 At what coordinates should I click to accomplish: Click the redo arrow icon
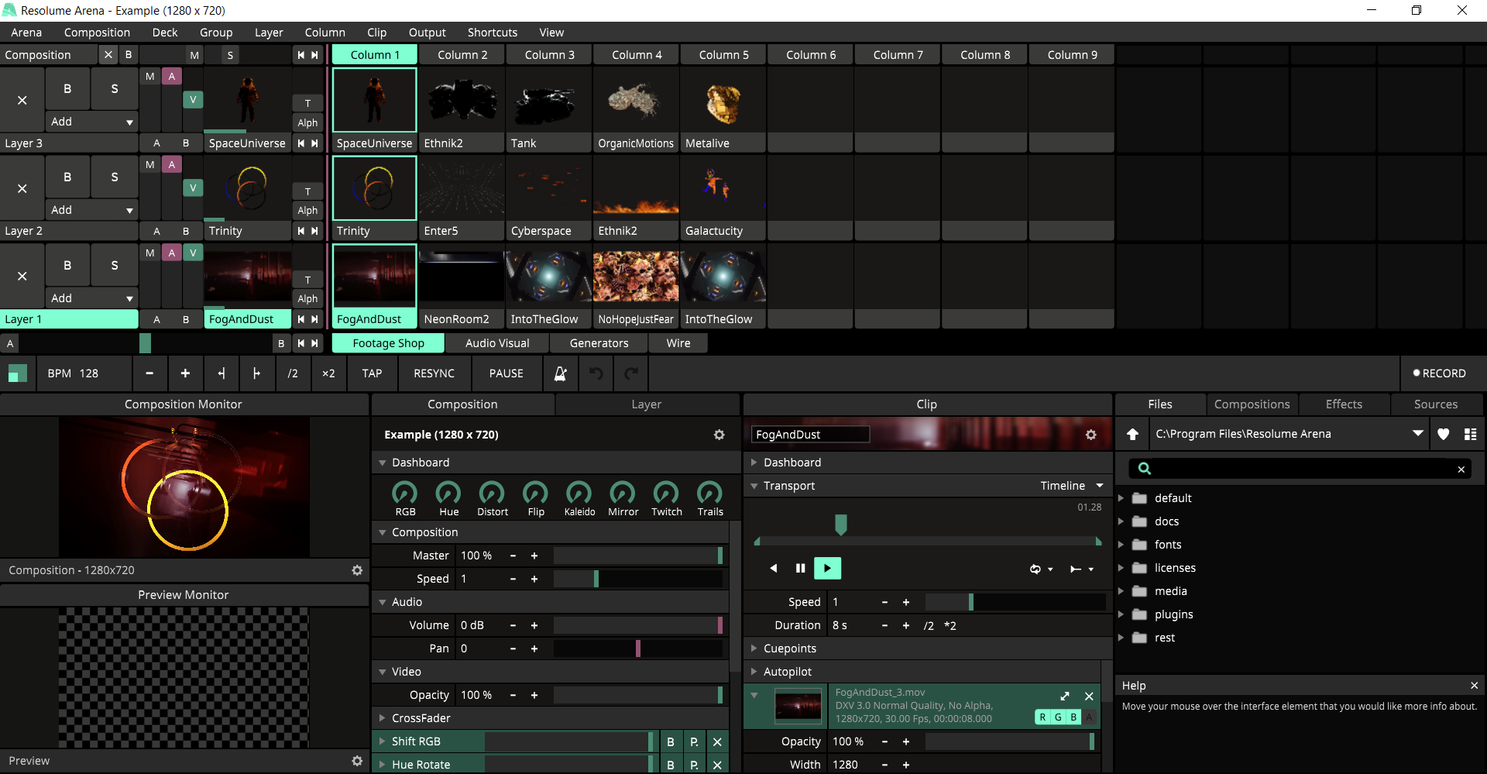click(x=631, y=373)
